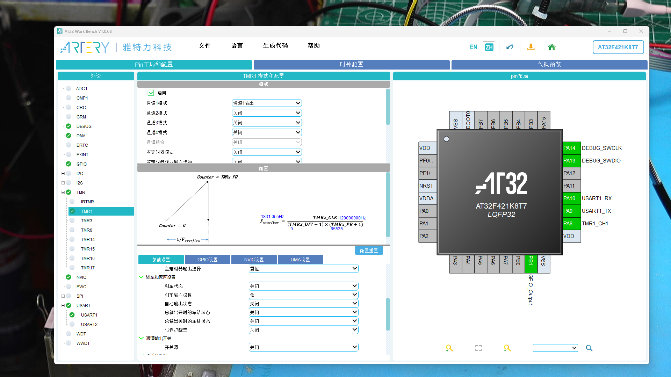Toggle the DEBUG peripheral green check
Viewport: 671px width, 377px height.
68,126
